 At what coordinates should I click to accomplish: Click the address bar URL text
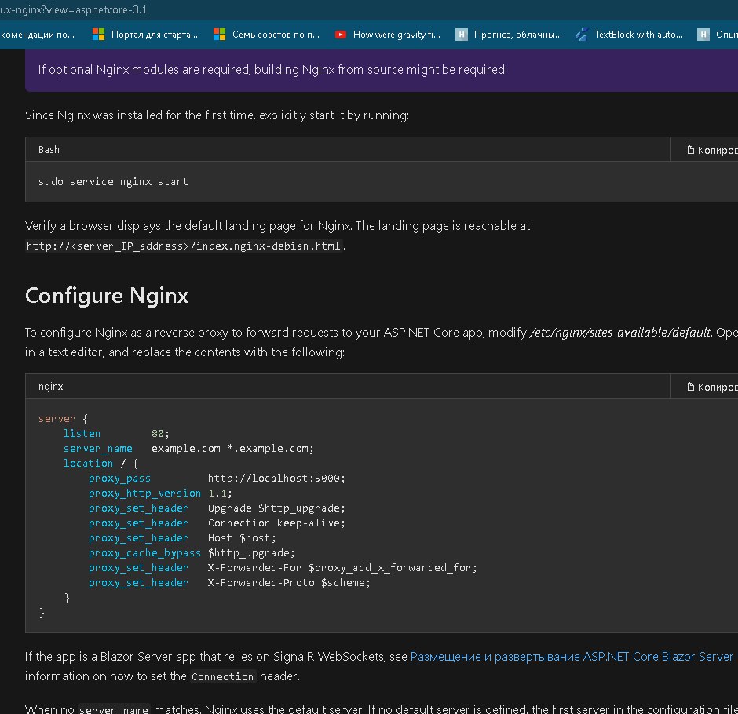[x=74, y=10]
